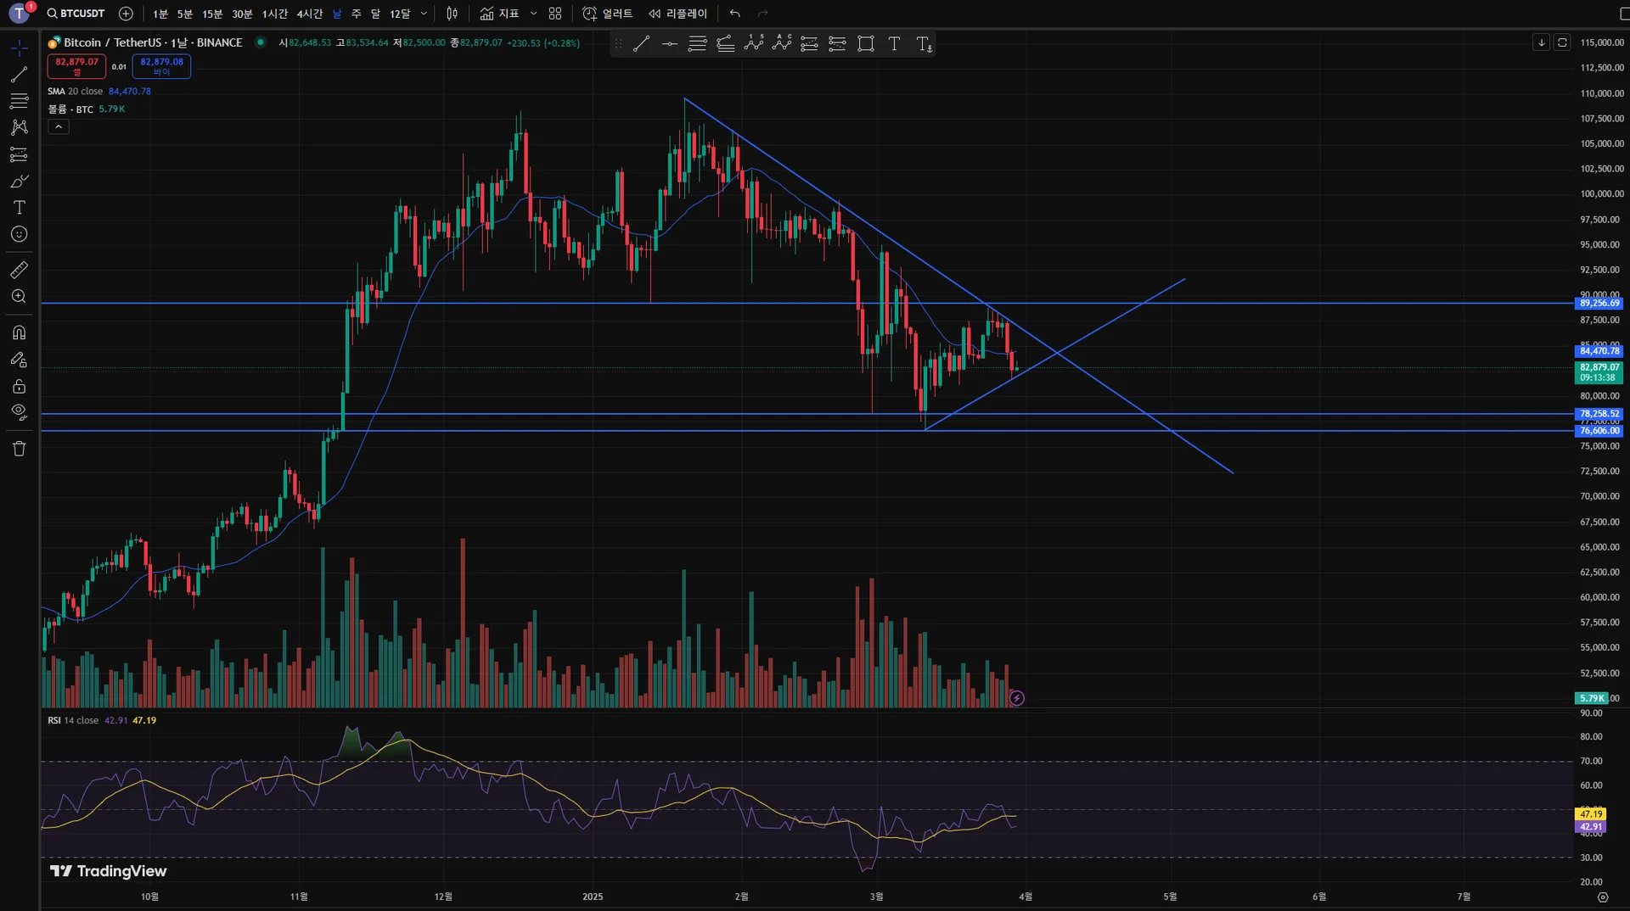Select the rectangle shape in floating toolbar

coord(866,44)
